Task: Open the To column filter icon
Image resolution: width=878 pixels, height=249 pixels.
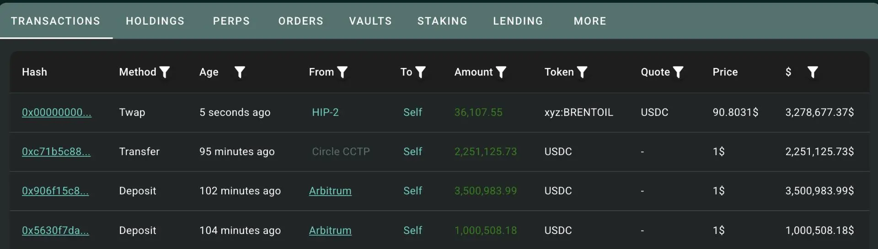Action: click(420, 72)
